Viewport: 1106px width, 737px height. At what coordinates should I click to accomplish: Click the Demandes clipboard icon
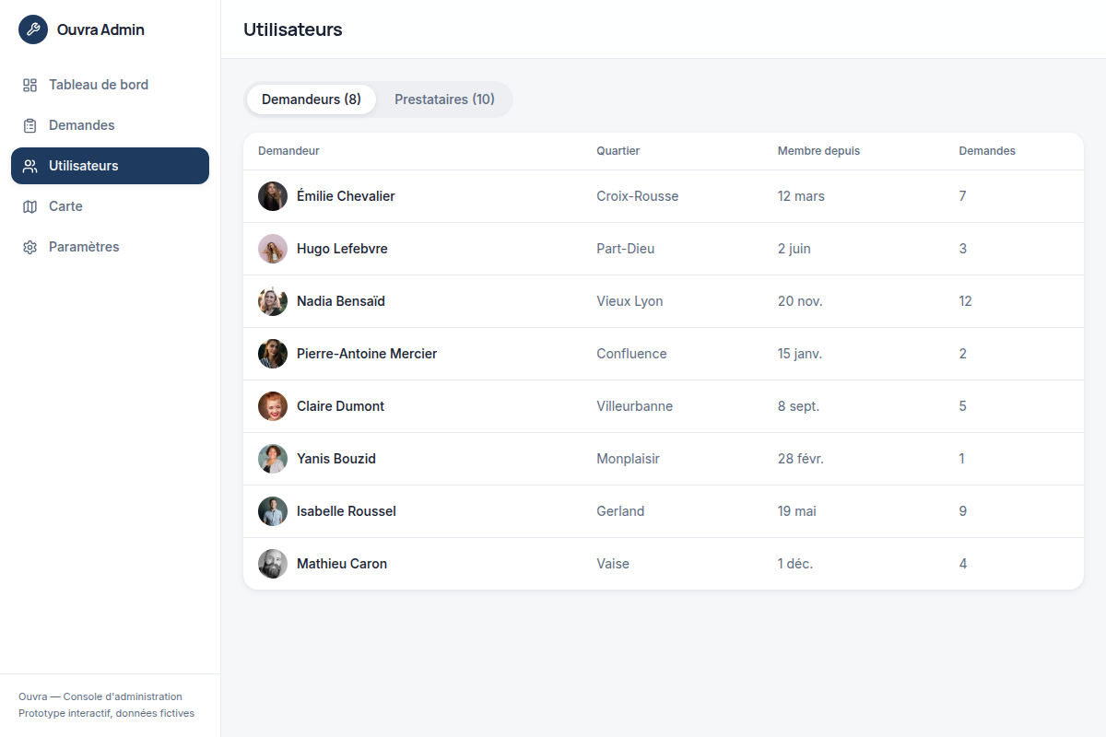tap(29, 125)
